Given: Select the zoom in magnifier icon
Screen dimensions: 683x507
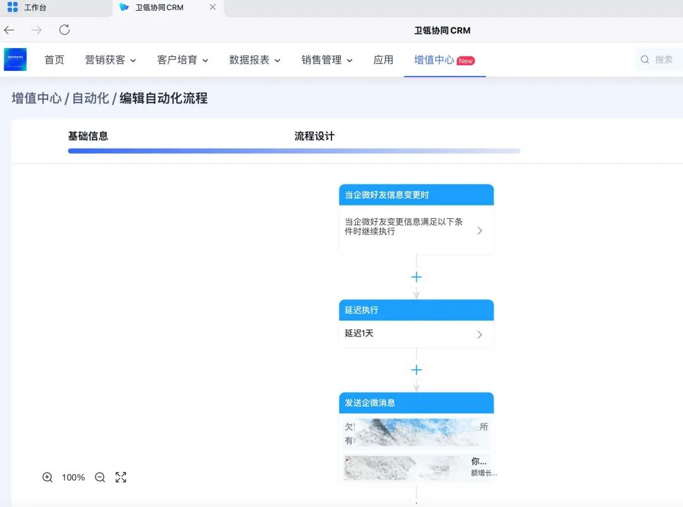Looking at the screenshot, I should 47,477.
